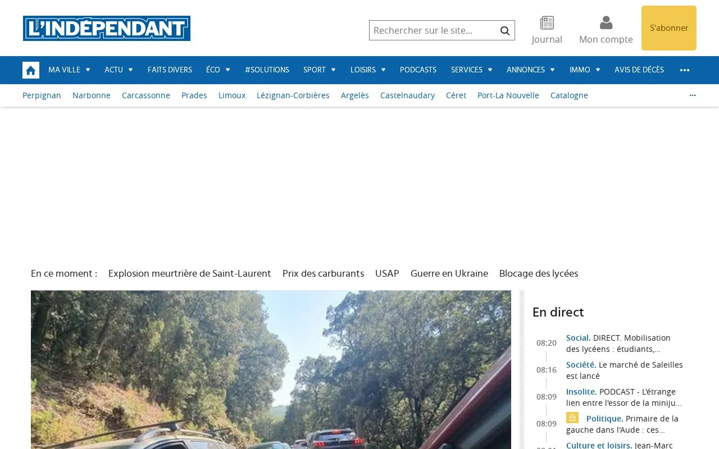Image resolution: width=719 pixels, height=449 pixels.
Task: Click the S'abonner button
Action: click(669, 28)
